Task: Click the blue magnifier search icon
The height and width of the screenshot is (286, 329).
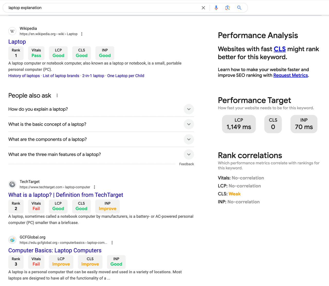Action: click(239, 8)
